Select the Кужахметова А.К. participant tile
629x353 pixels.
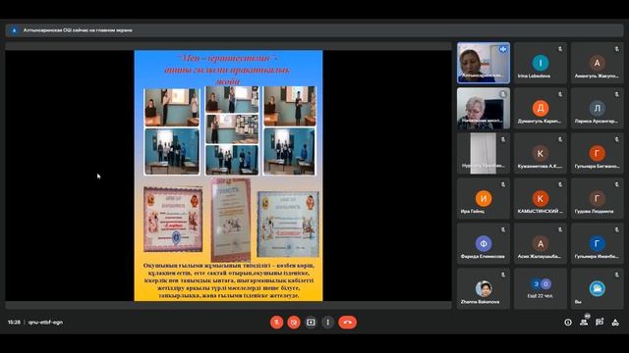click(541, 153)
